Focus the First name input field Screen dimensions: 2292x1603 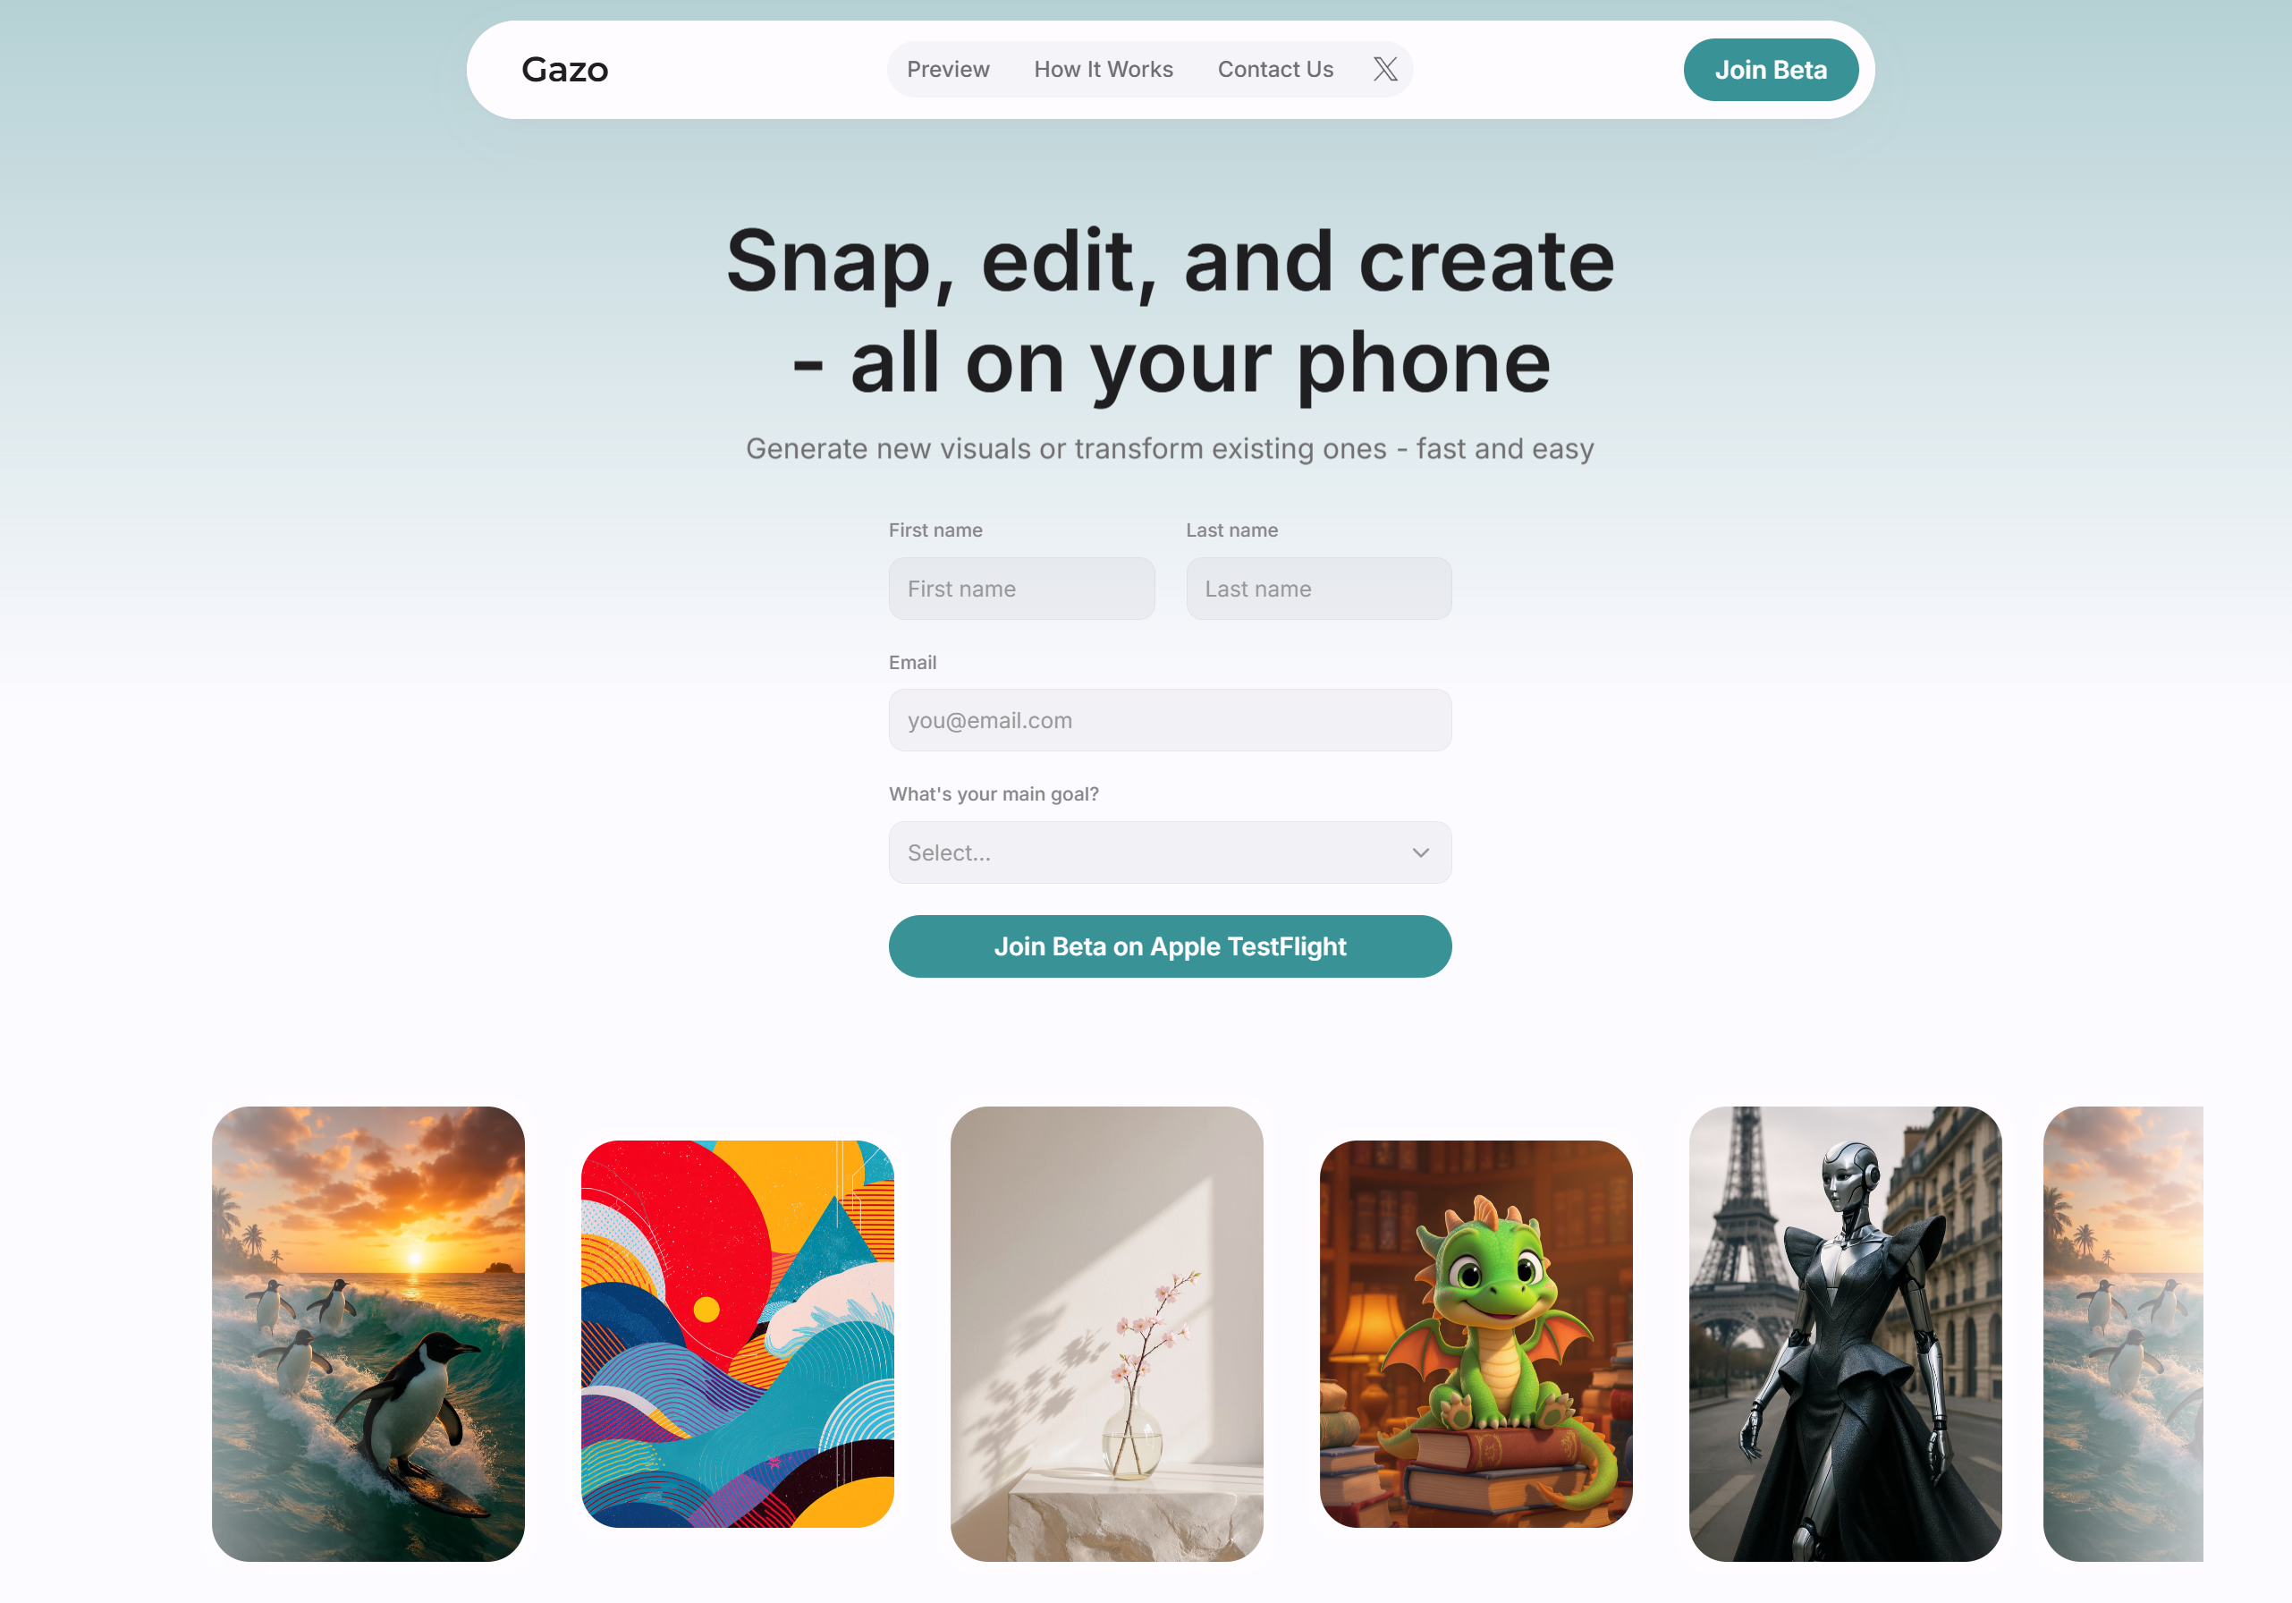click(x=1021, y=589)
